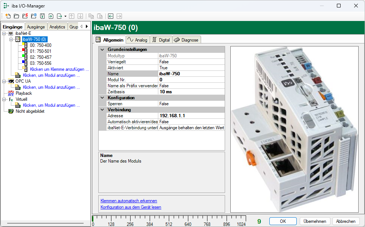
Task: Click the paste icon in the toolbar
Action: pos(100,16)
